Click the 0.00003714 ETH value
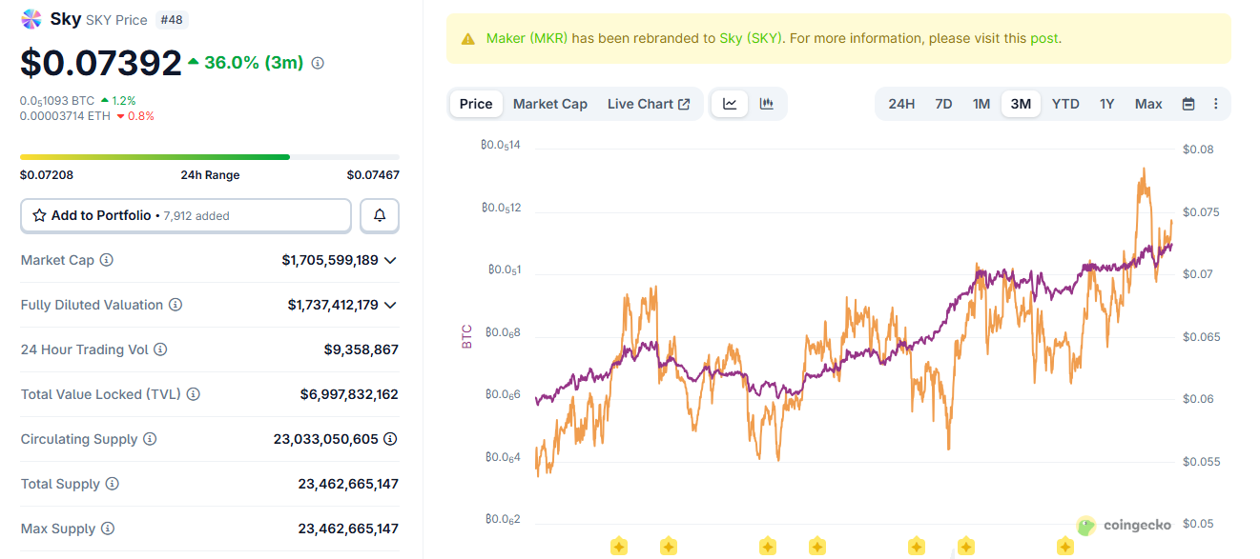Viewport: 1260px width, 559px height. point(64,116)
